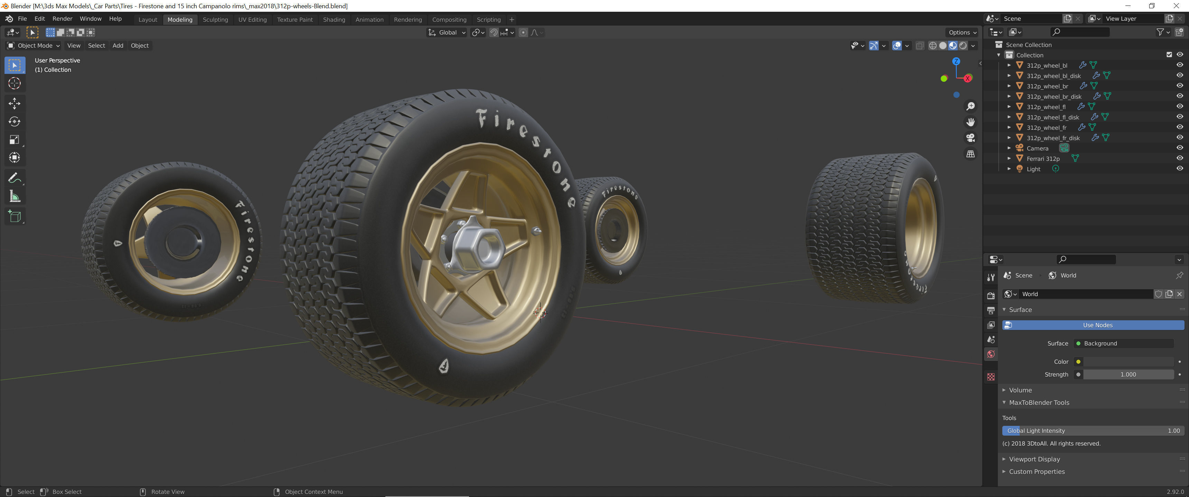Switch to rendered viewport shading

coord(963,46)
